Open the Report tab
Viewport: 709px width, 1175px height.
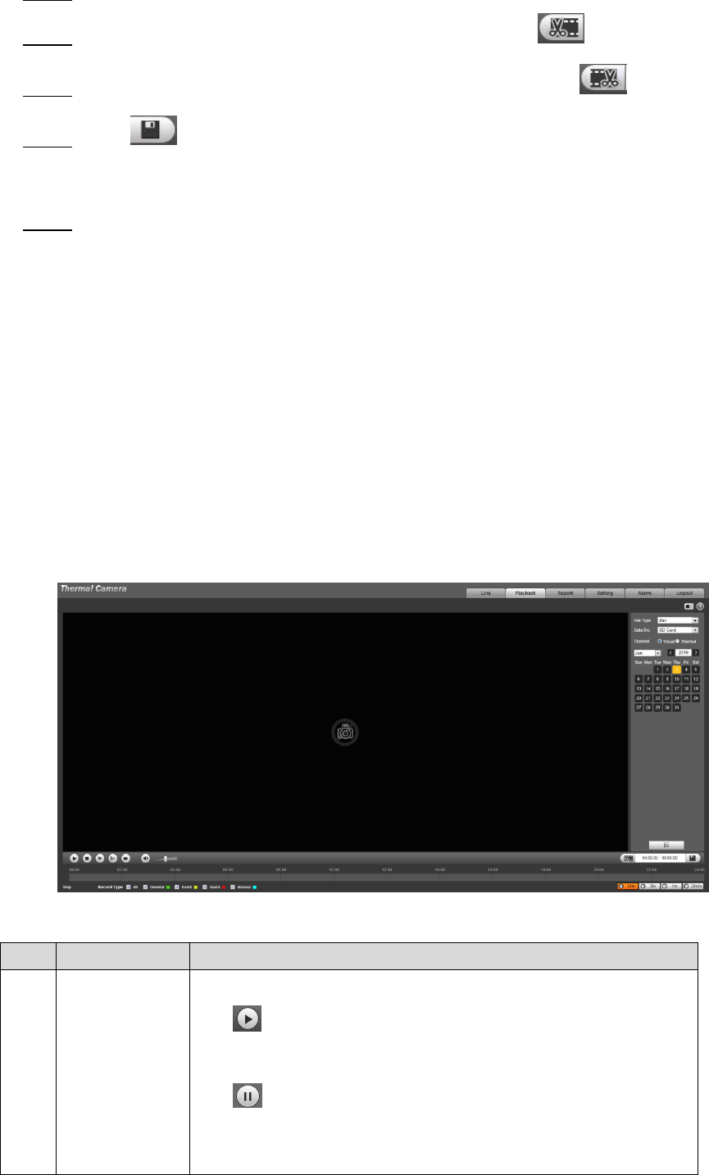pyautogui.click(x=566, y=592)
